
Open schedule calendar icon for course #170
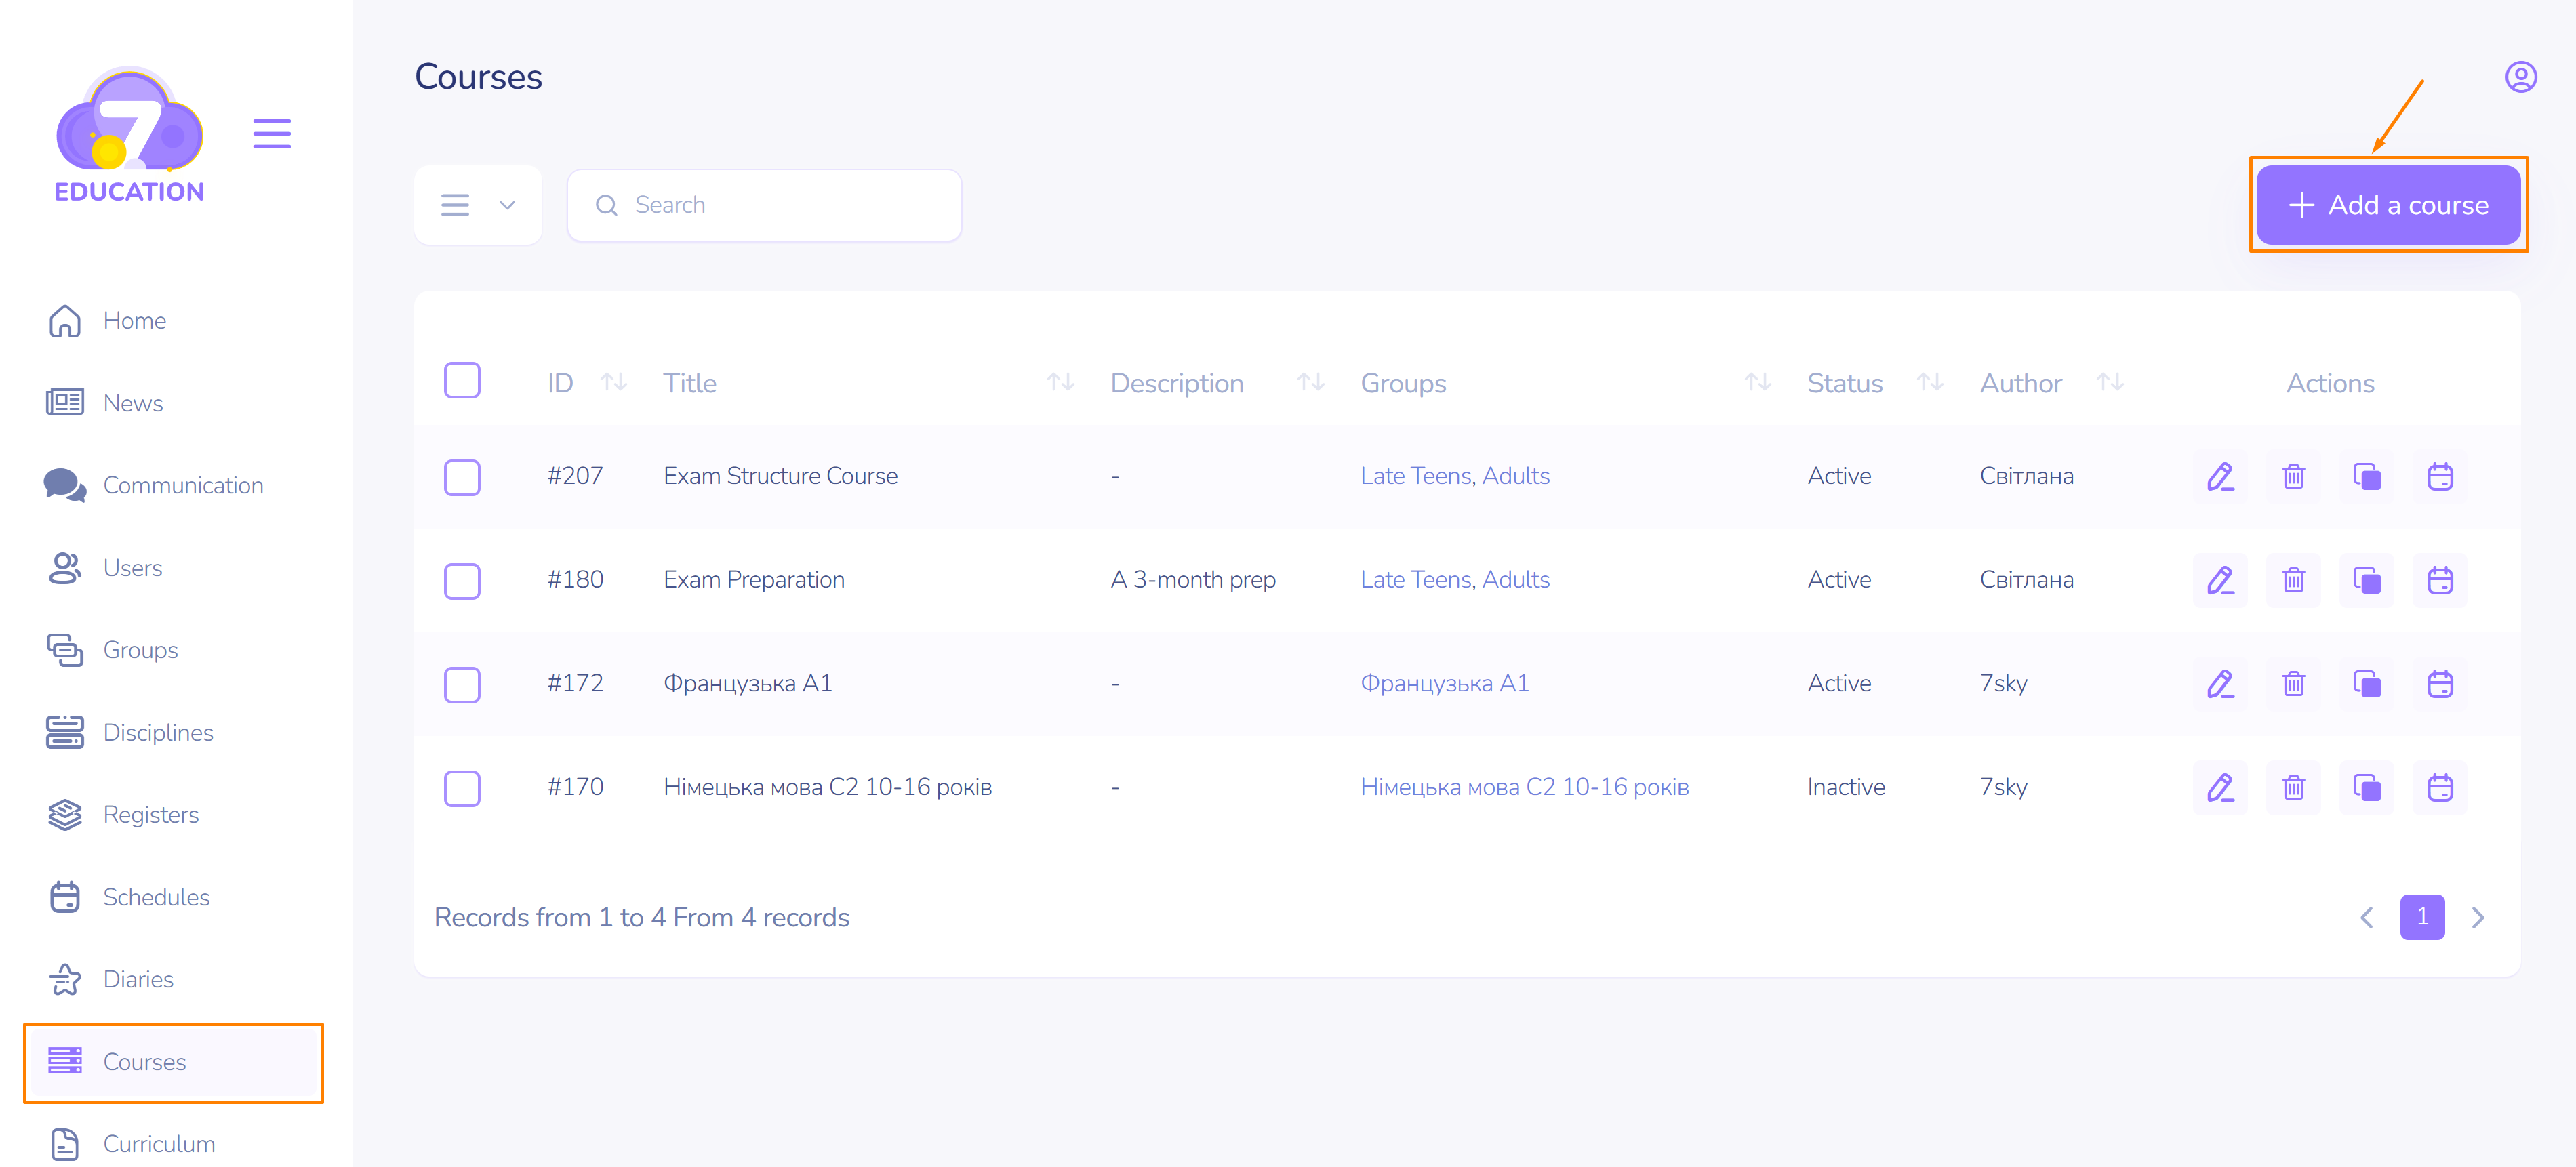[x=2439, y=788]
